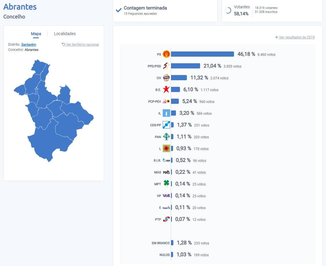Click the PCP-PEV party logo
This screenshot has height=266, width=326.
point(166,101)
